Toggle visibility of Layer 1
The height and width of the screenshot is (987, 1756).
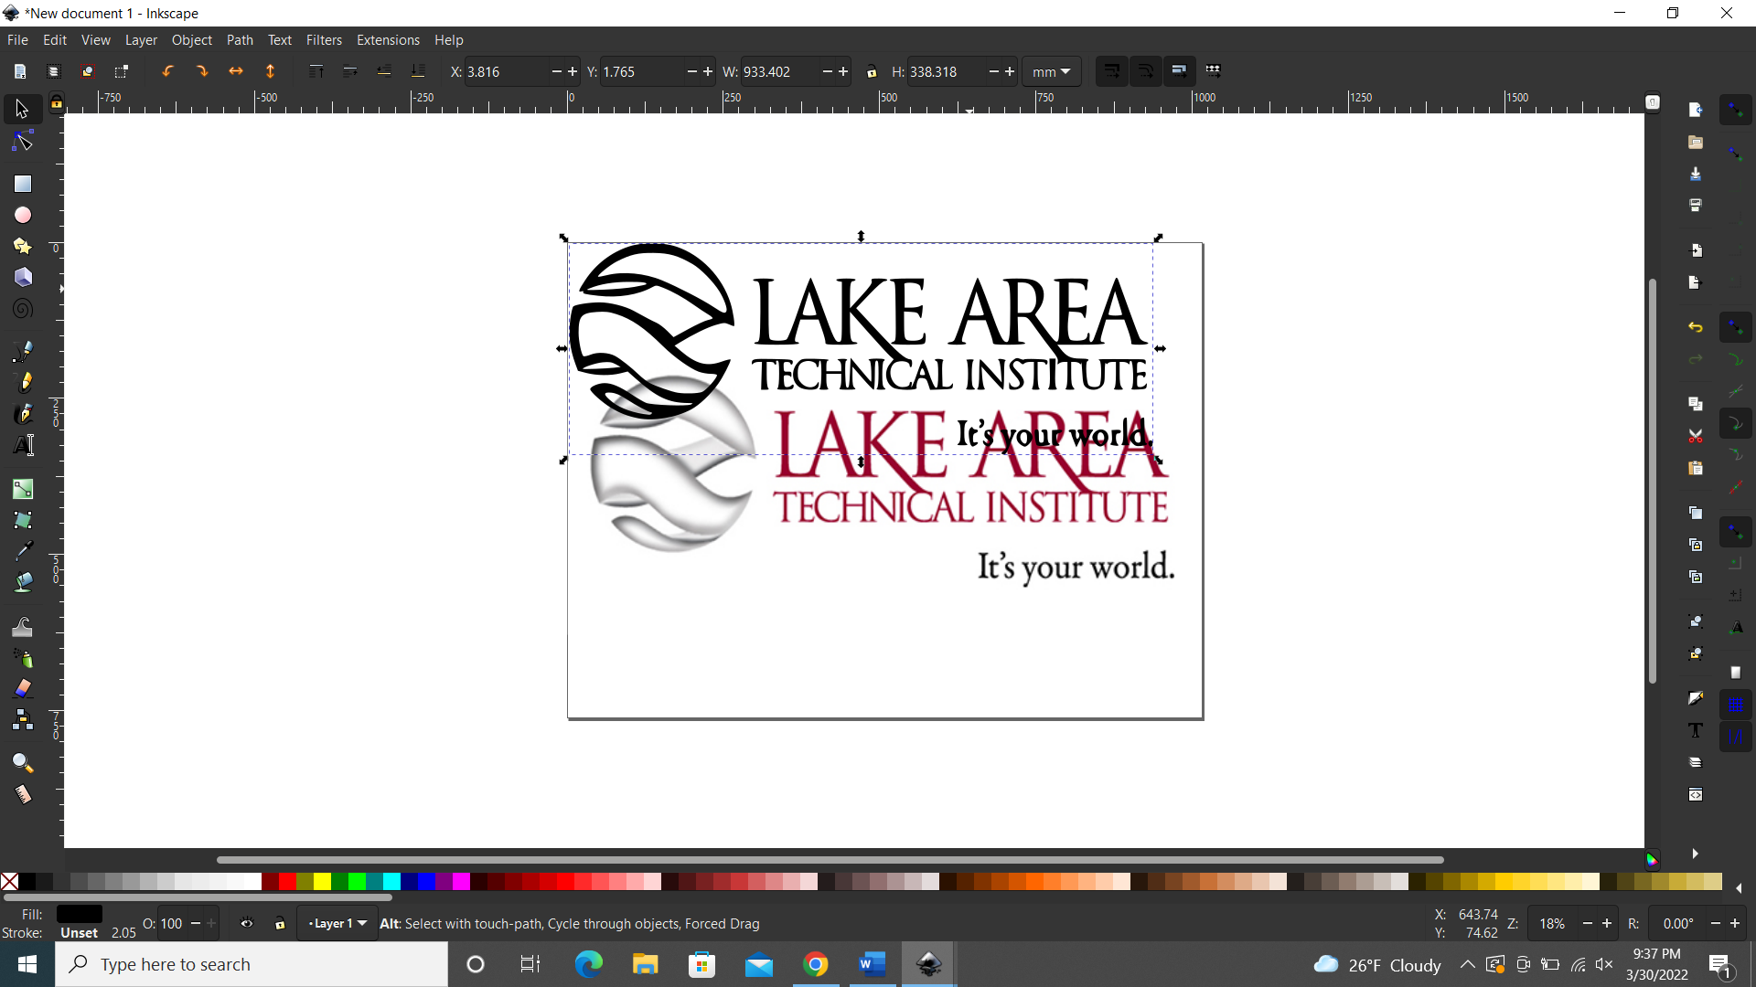pos(247,923)
